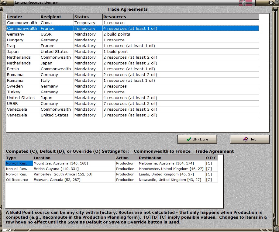Select the Commonwealth to France agreement row
Viewport: 279px width, 232px height.
tap(133, 28)
